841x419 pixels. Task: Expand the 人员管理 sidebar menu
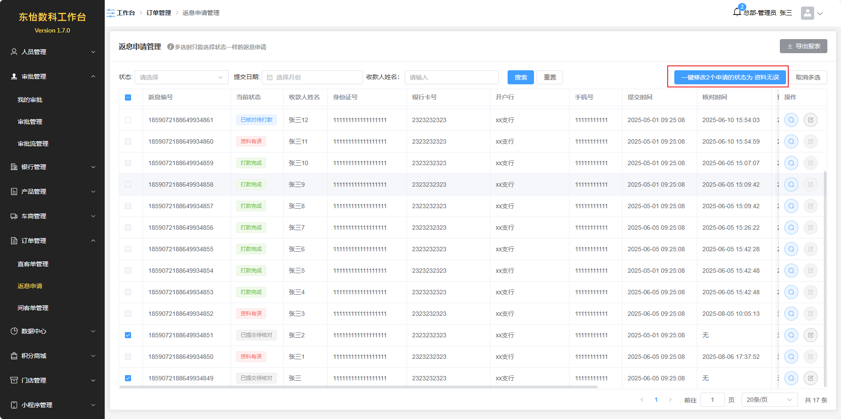52,52
